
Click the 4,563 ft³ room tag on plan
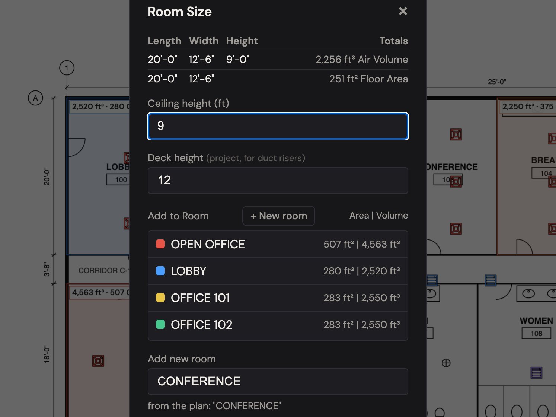[100, 293]
